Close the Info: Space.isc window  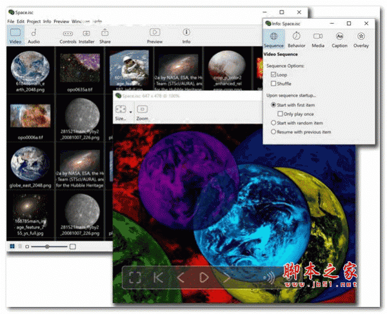(x=366, y=23)
